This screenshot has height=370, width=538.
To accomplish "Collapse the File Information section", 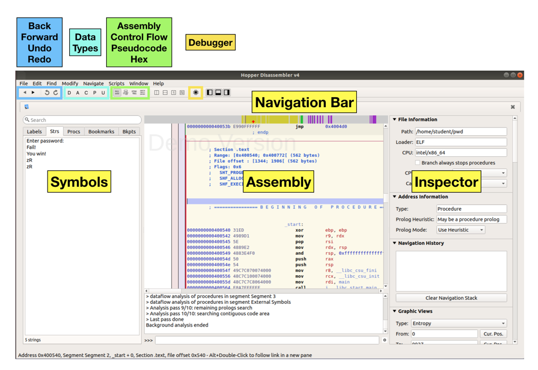I will 394,119.
